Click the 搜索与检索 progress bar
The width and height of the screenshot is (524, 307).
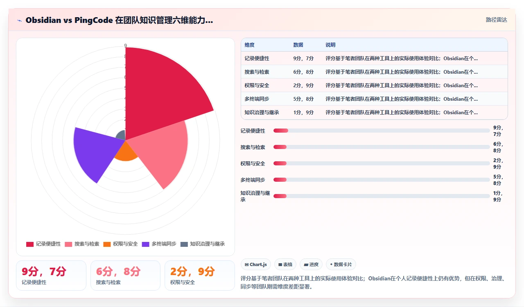(x=382, y=147)
